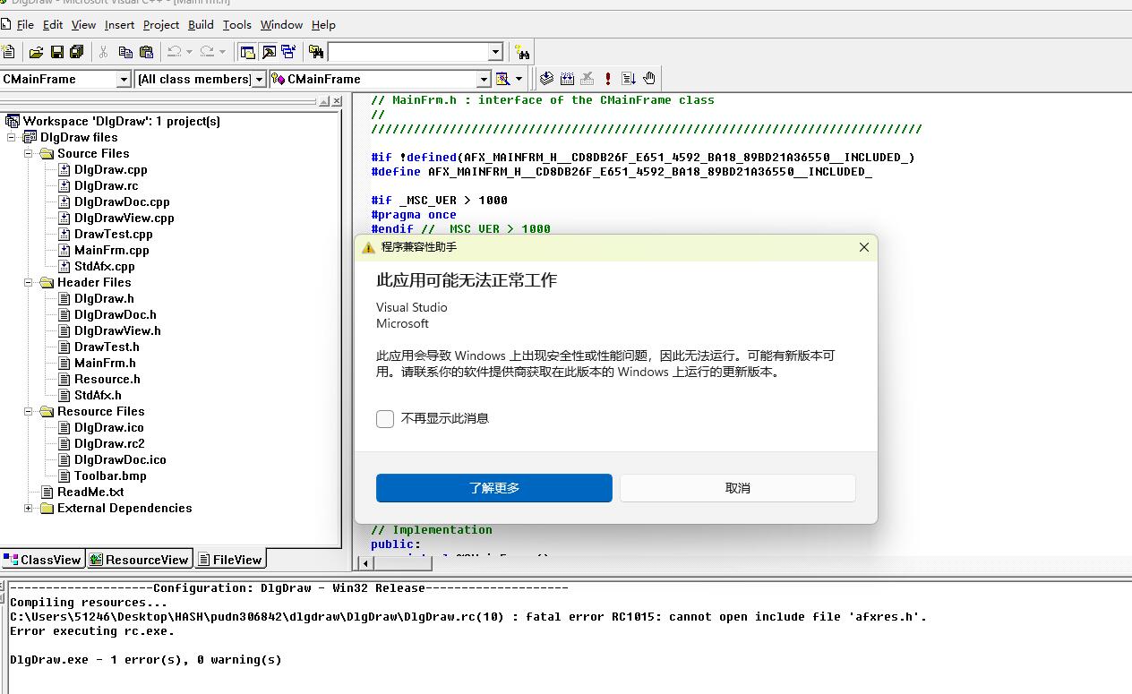Viewport: 1132px width, 694px height.
Task: Select ReadMe.txt in the file tree
Action: click(x=90, y=492)
